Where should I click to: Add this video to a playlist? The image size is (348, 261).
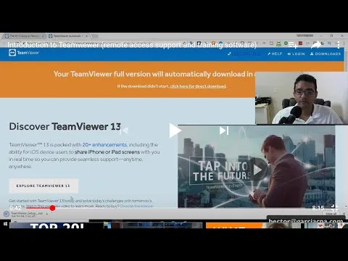click(293, 45)
